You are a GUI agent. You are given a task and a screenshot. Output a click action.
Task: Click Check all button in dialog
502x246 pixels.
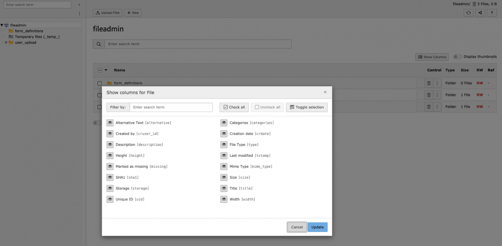234,107
